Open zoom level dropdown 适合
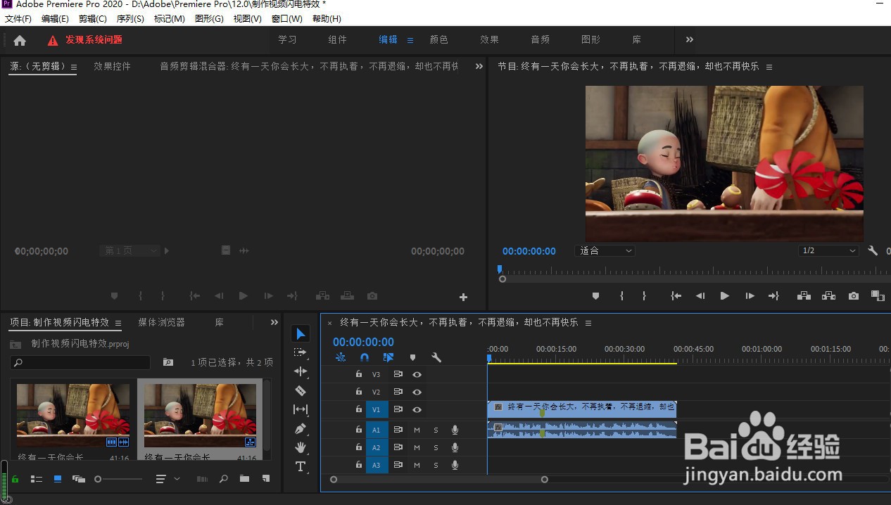The image size is (891, 505). [605, 250]
